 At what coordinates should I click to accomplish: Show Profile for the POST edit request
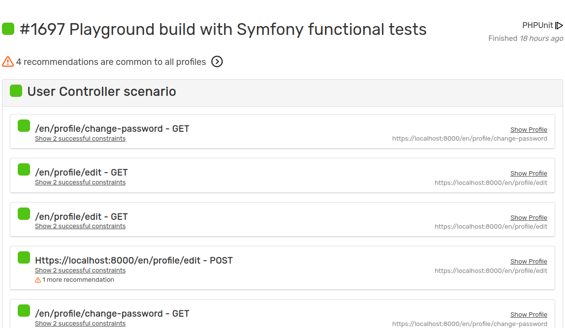[x=529, y=261]
